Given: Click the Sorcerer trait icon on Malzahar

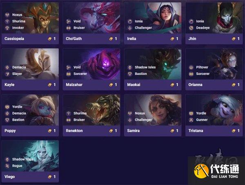Looking at the screenshot, I should point(69,74).
